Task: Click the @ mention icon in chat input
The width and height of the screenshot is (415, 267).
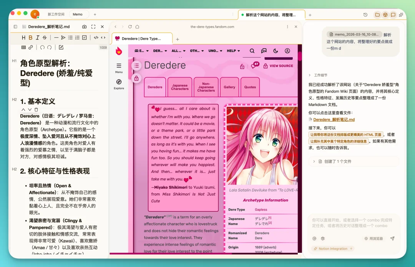Action: [x=314, y=239]
